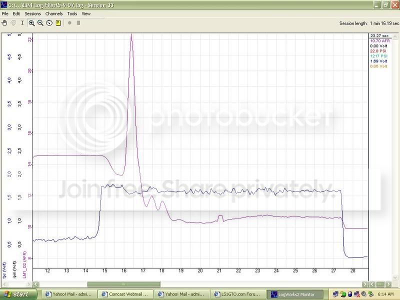
Task: Select the text cursor tool
Action: [22, 23]
